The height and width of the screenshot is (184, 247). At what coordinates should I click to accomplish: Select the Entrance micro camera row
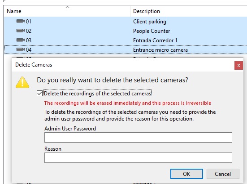pos(126,50)
